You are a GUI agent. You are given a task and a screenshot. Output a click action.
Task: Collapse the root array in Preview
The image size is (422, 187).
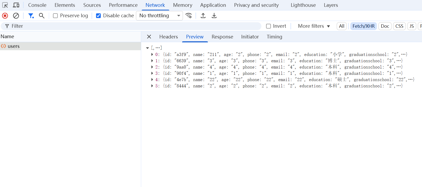coord(147,48)
